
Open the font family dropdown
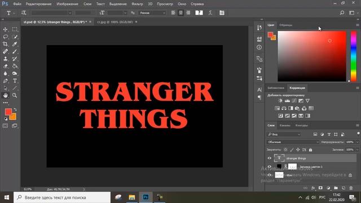[x=70, y=13]
